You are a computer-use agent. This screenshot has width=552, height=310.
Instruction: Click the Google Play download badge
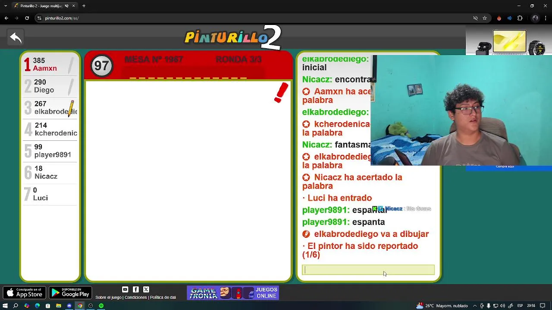point(70,293)
